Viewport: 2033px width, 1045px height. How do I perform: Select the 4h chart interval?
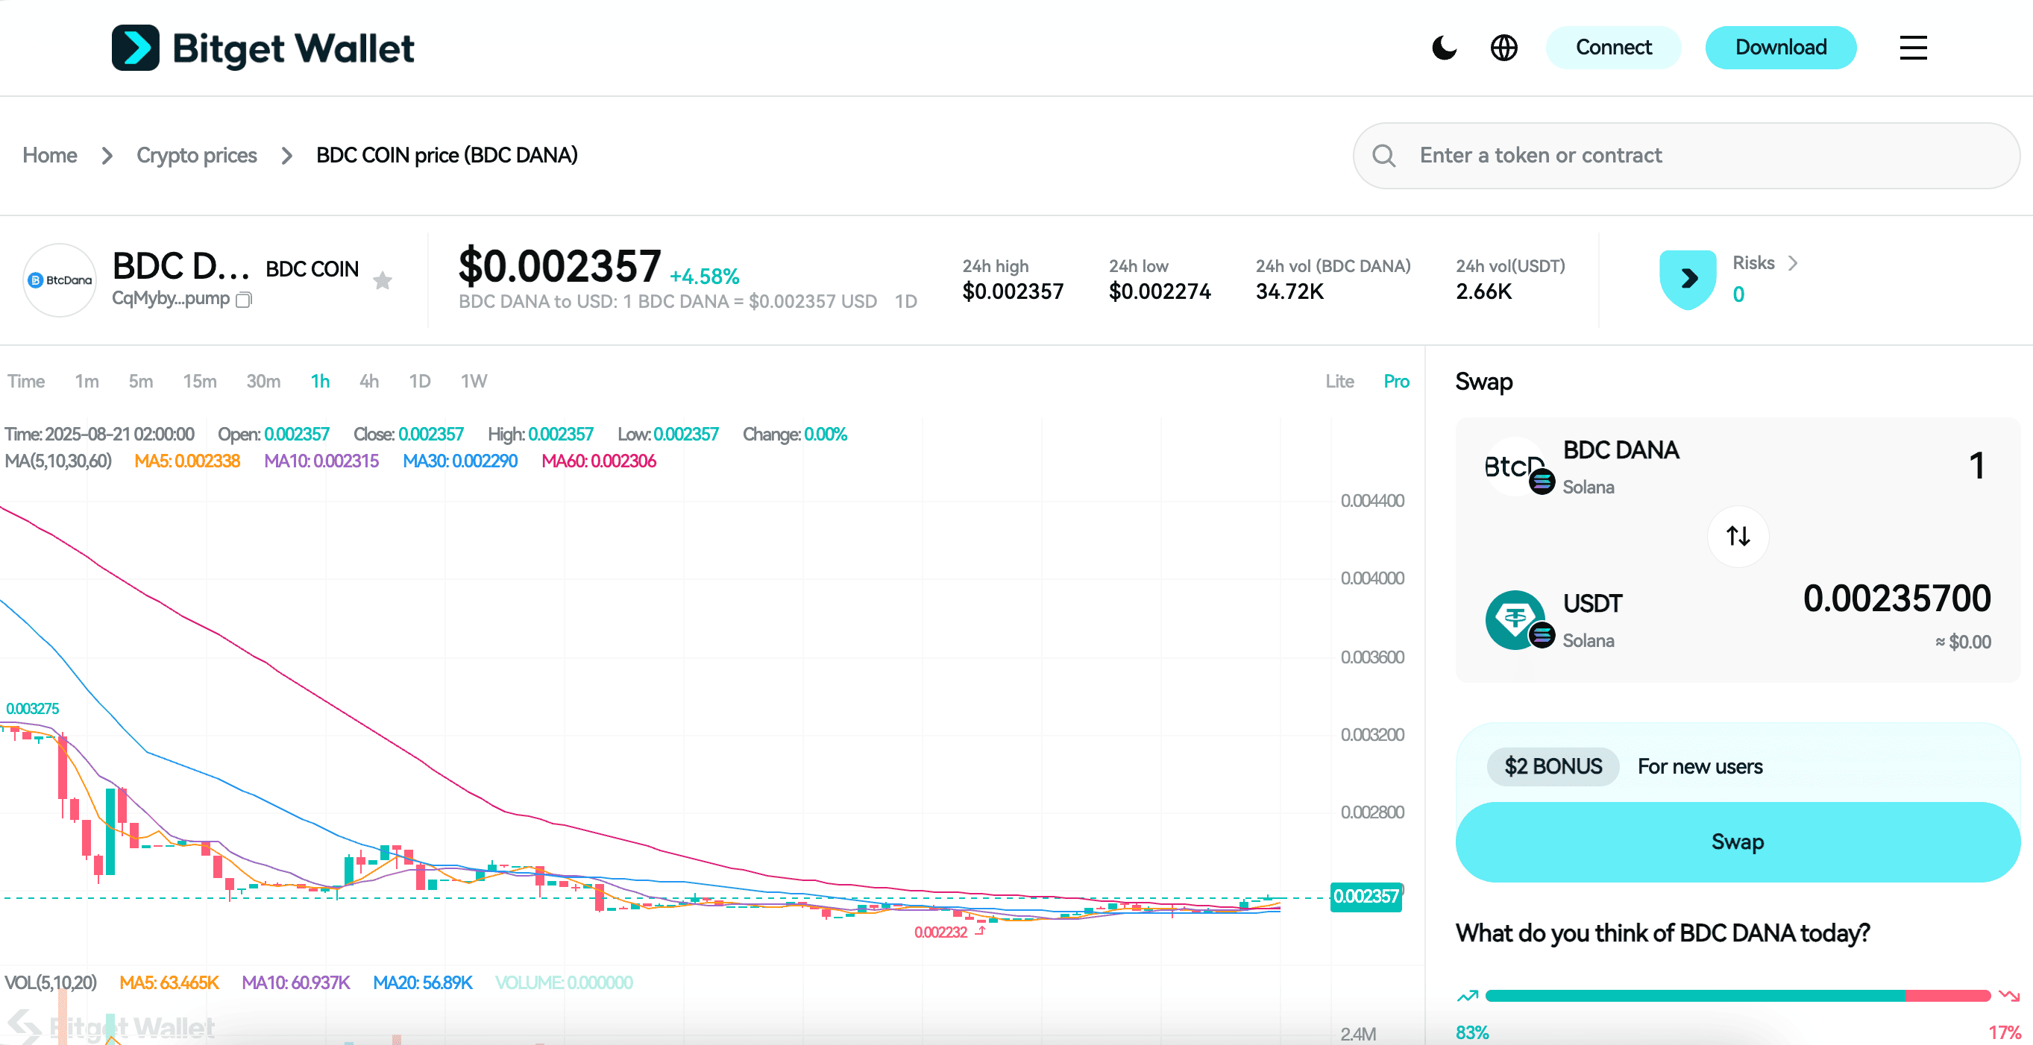[368, 382]
